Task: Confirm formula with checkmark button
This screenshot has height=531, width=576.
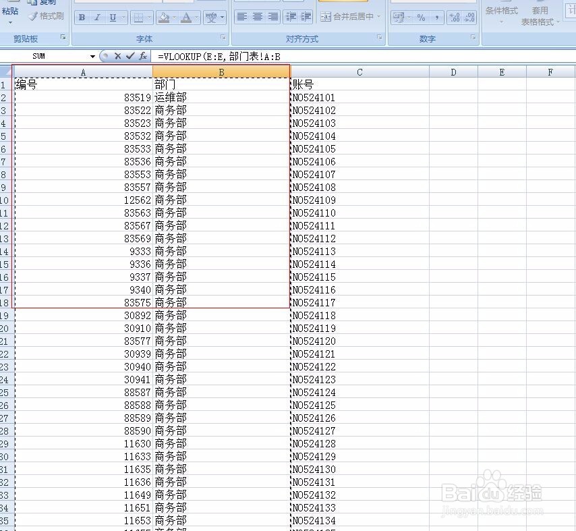Action: pyautogui.click(x=130, y=56)
